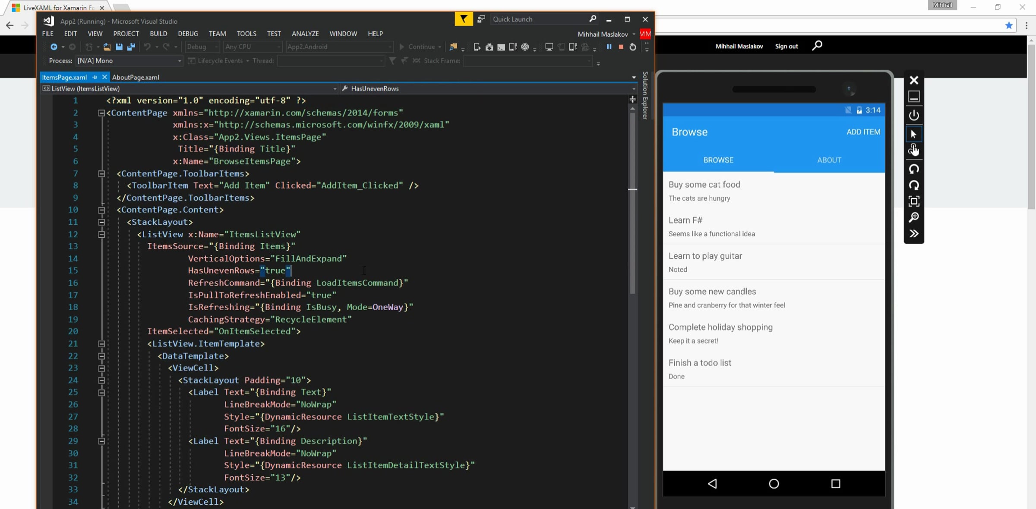Click the Undo arrow icon
The height and width of the screenshot is (509, 1036).
tap(147, 47)
